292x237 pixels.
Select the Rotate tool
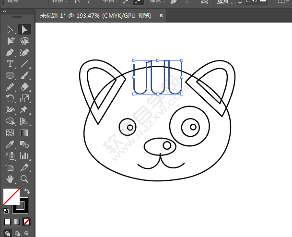click(10, 98)
